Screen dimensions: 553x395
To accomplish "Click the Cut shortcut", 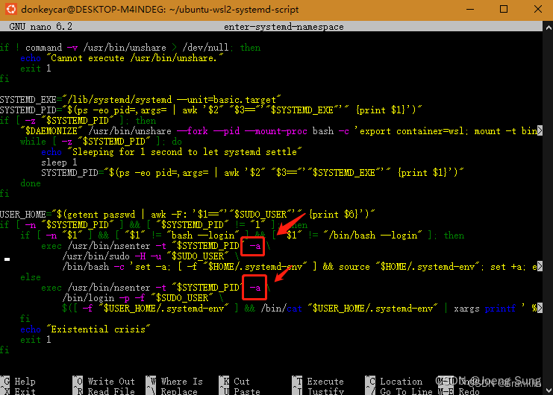I will click(x=234, y=382).
